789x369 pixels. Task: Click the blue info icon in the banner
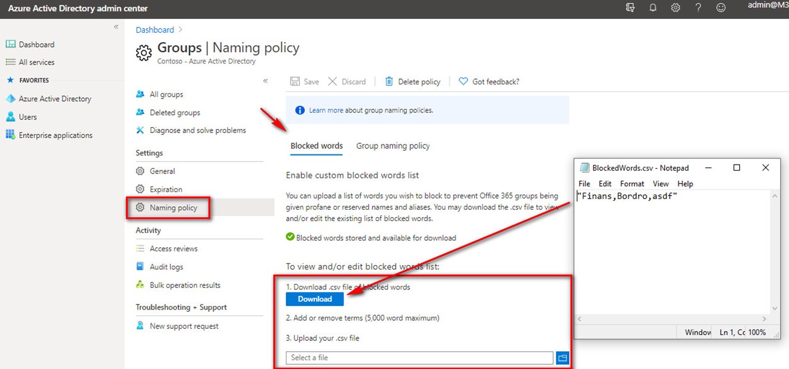pyautogui.click(x=300, y=110)
